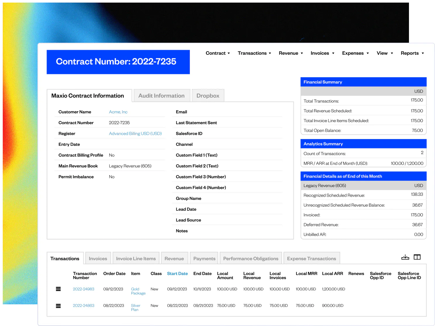Click the 08/22/2023 Order Date cell
The height and width of the screenshot is (326, 435).
[x=114, y=306]
